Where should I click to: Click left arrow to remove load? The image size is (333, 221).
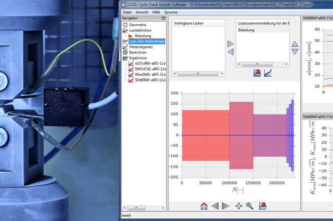(x=230, y=52)
